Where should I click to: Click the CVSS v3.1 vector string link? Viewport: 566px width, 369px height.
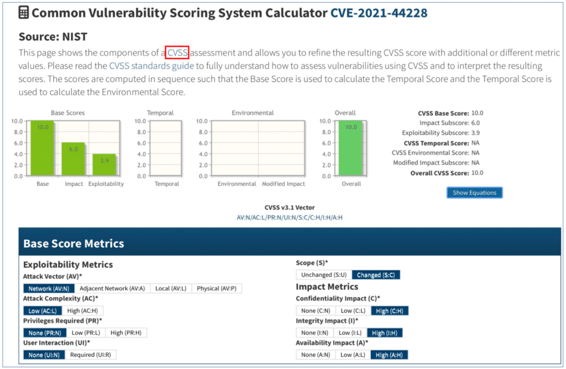290,217
